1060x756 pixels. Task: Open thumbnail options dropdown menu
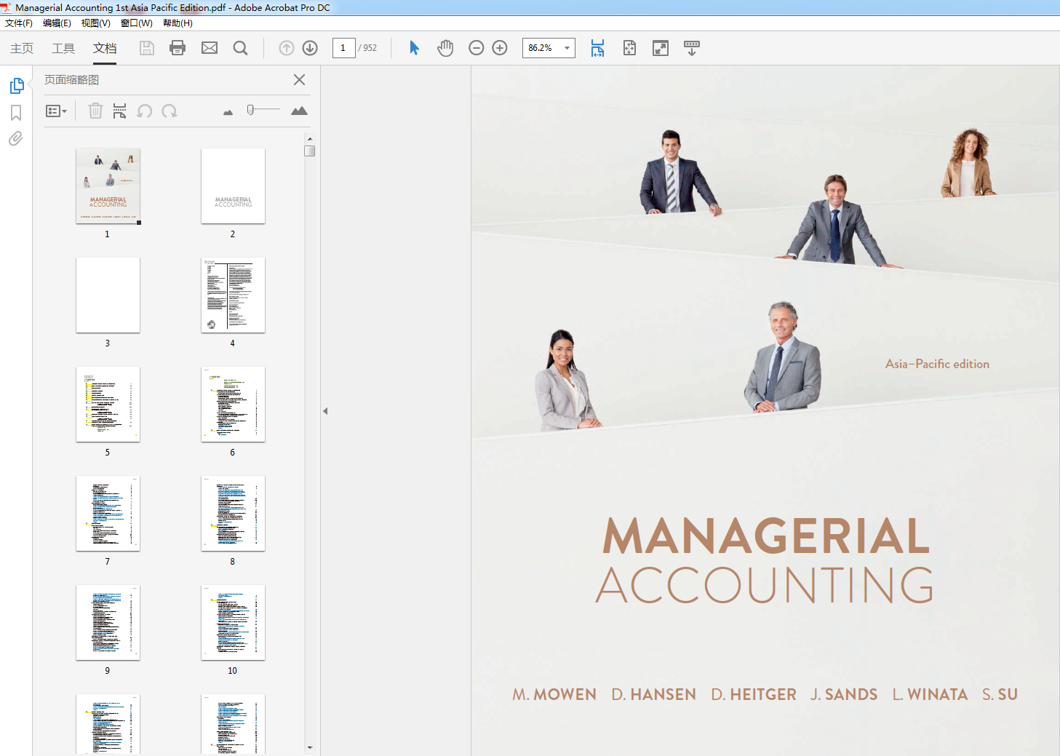56,111
